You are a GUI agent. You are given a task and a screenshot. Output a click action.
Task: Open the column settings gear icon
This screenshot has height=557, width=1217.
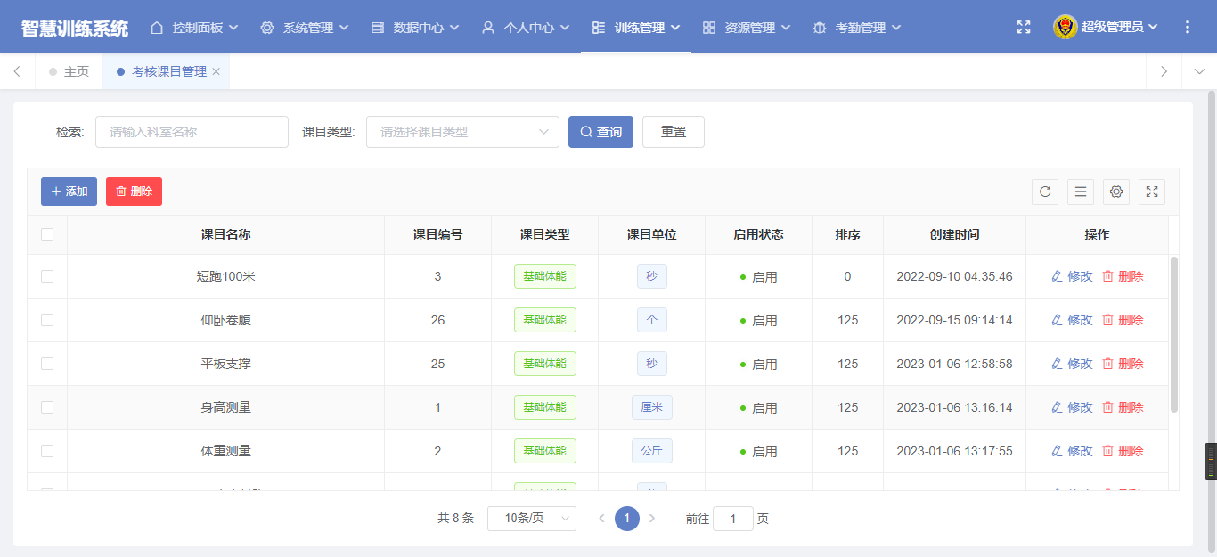[1116, 192]
